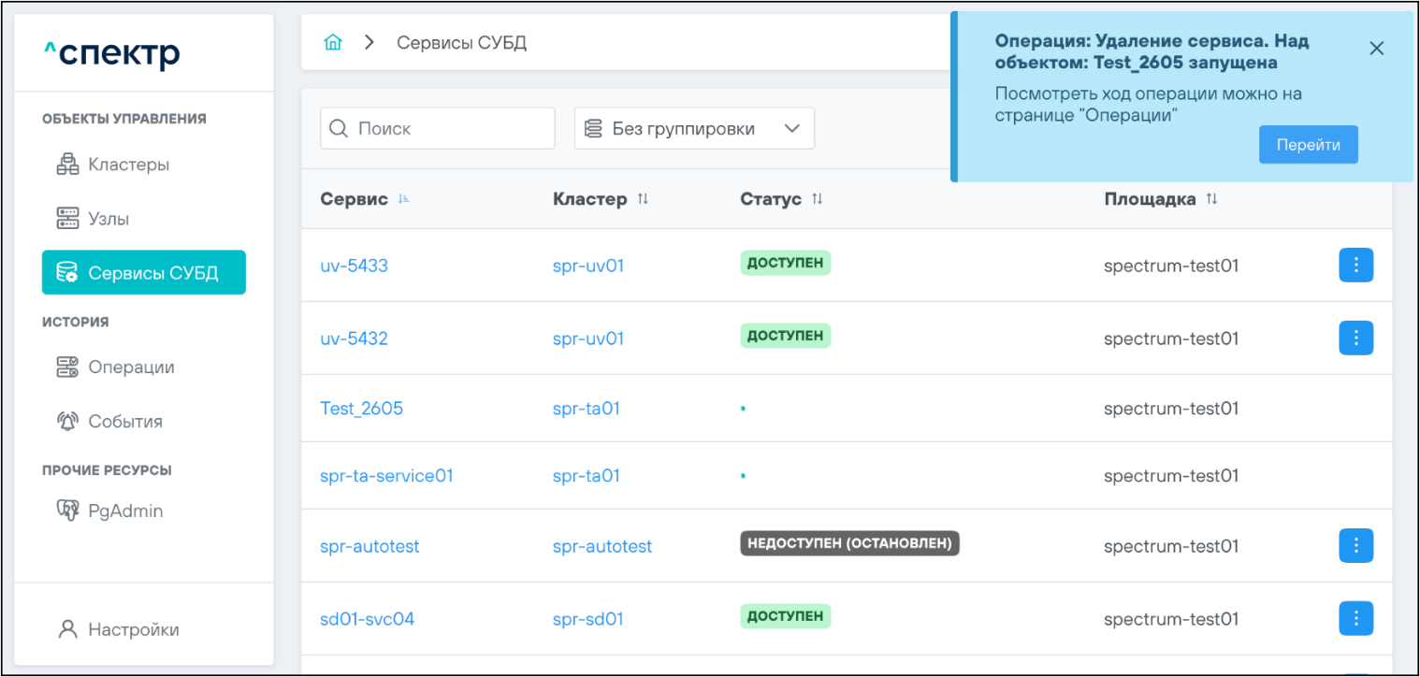Open three-dot actions menu for uv-5432
The height and width of the screenshot is (677, 1420).
pos(1355,338)
